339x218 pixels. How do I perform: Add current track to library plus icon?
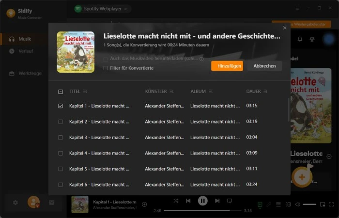coord(144,204)
